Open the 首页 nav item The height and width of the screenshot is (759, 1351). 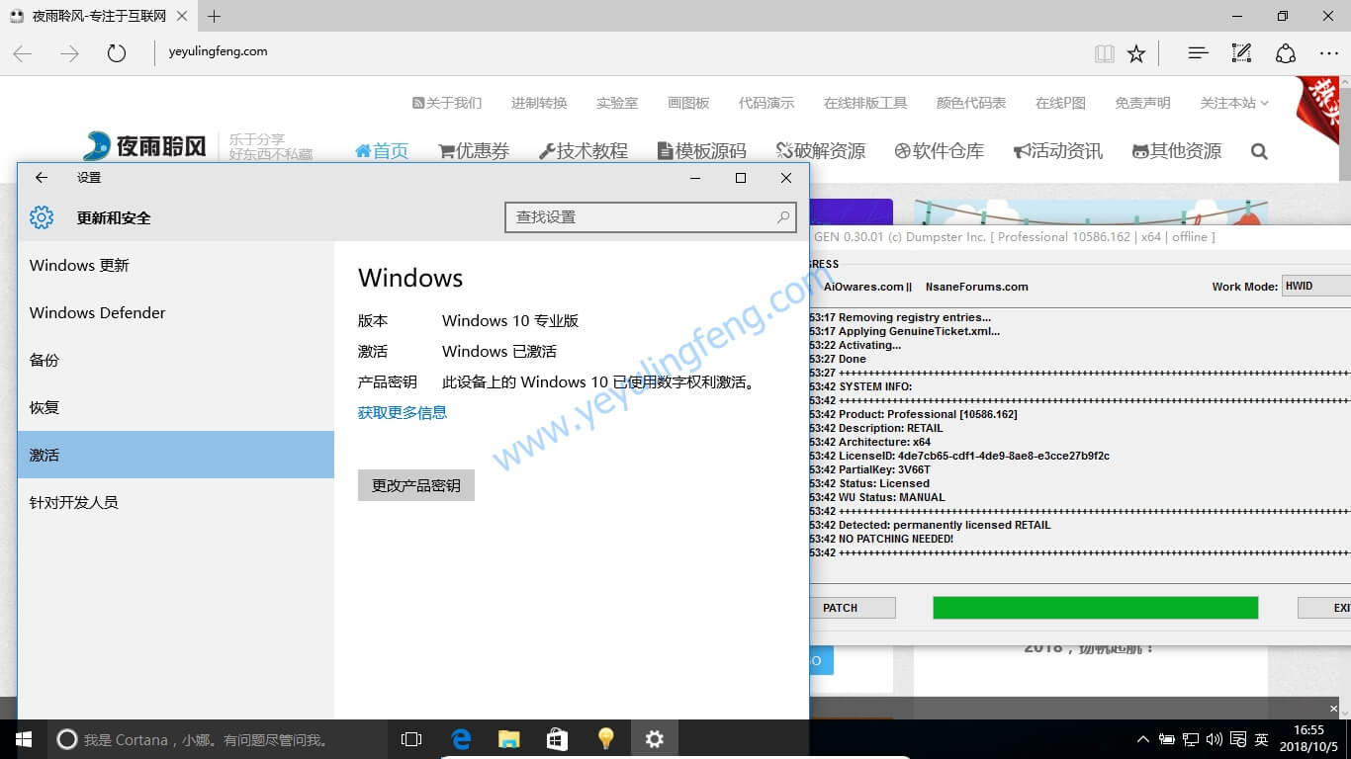coord(382,151)
